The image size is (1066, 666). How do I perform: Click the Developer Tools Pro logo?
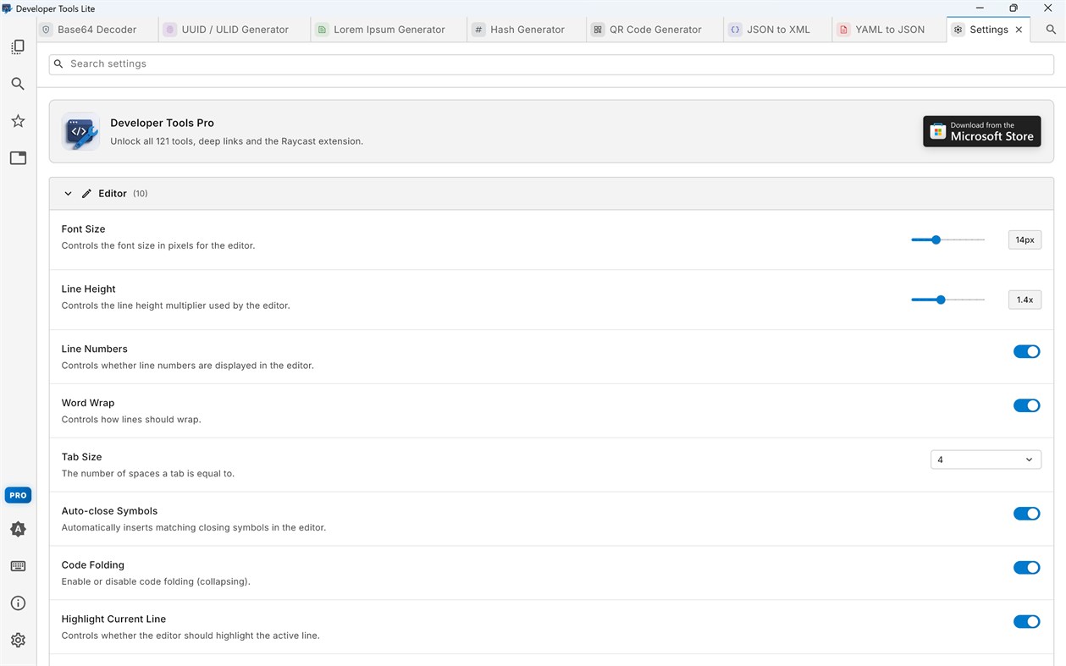tap(80, 131)
